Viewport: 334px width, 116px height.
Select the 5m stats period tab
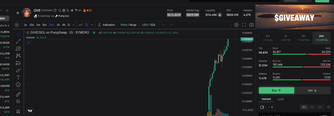268,38
